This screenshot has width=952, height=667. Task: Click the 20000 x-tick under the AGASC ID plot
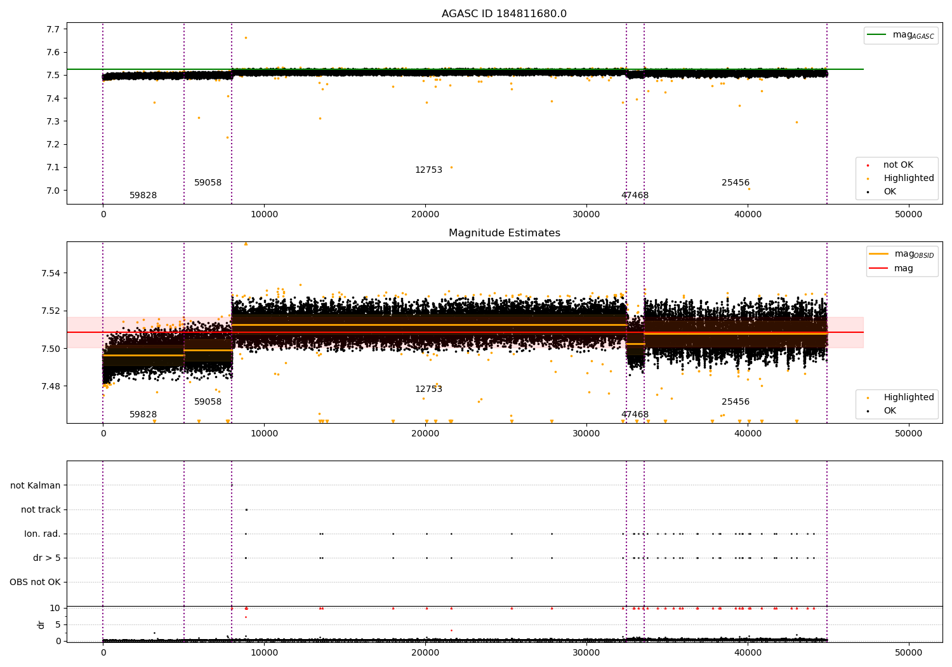coord(425,215)
